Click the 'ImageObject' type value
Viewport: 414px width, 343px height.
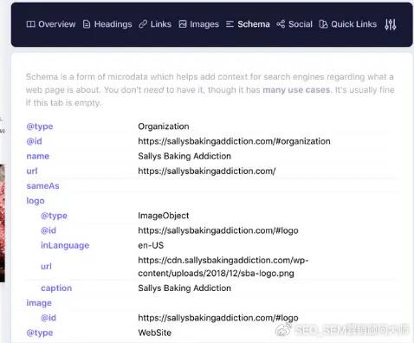[x=164, y=216]
